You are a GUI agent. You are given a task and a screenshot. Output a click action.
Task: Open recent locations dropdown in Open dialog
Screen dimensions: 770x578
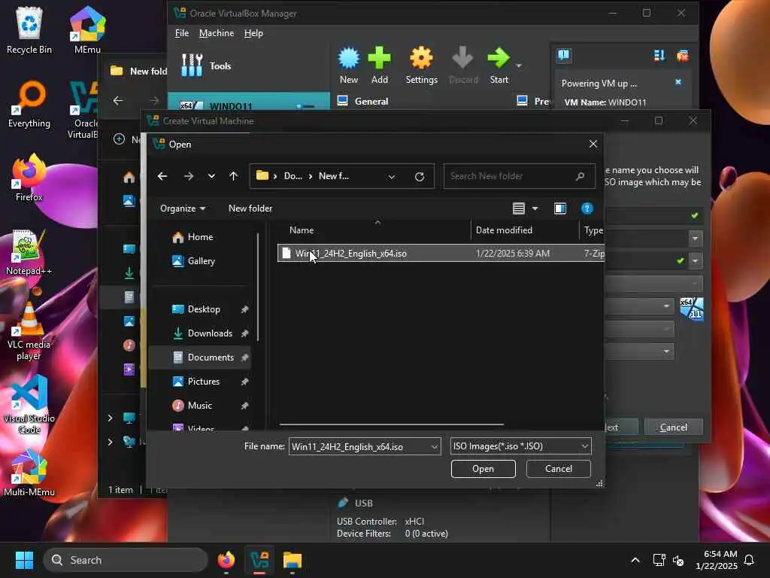(x=211, y=176)
